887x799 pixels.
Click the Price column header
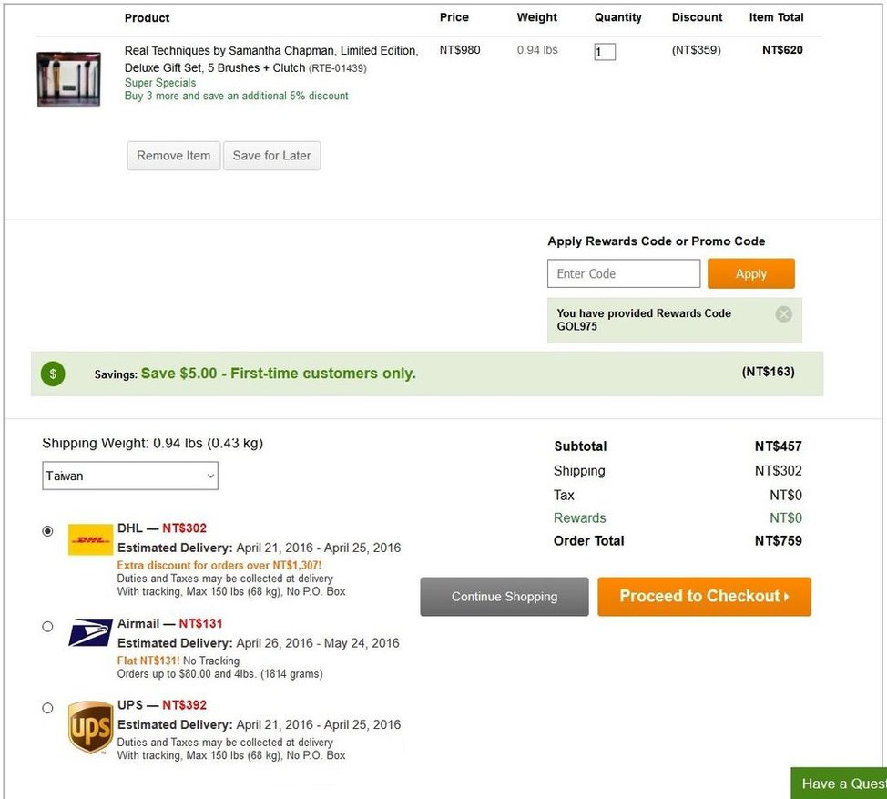pyautogui.click(x=454, y=17)
